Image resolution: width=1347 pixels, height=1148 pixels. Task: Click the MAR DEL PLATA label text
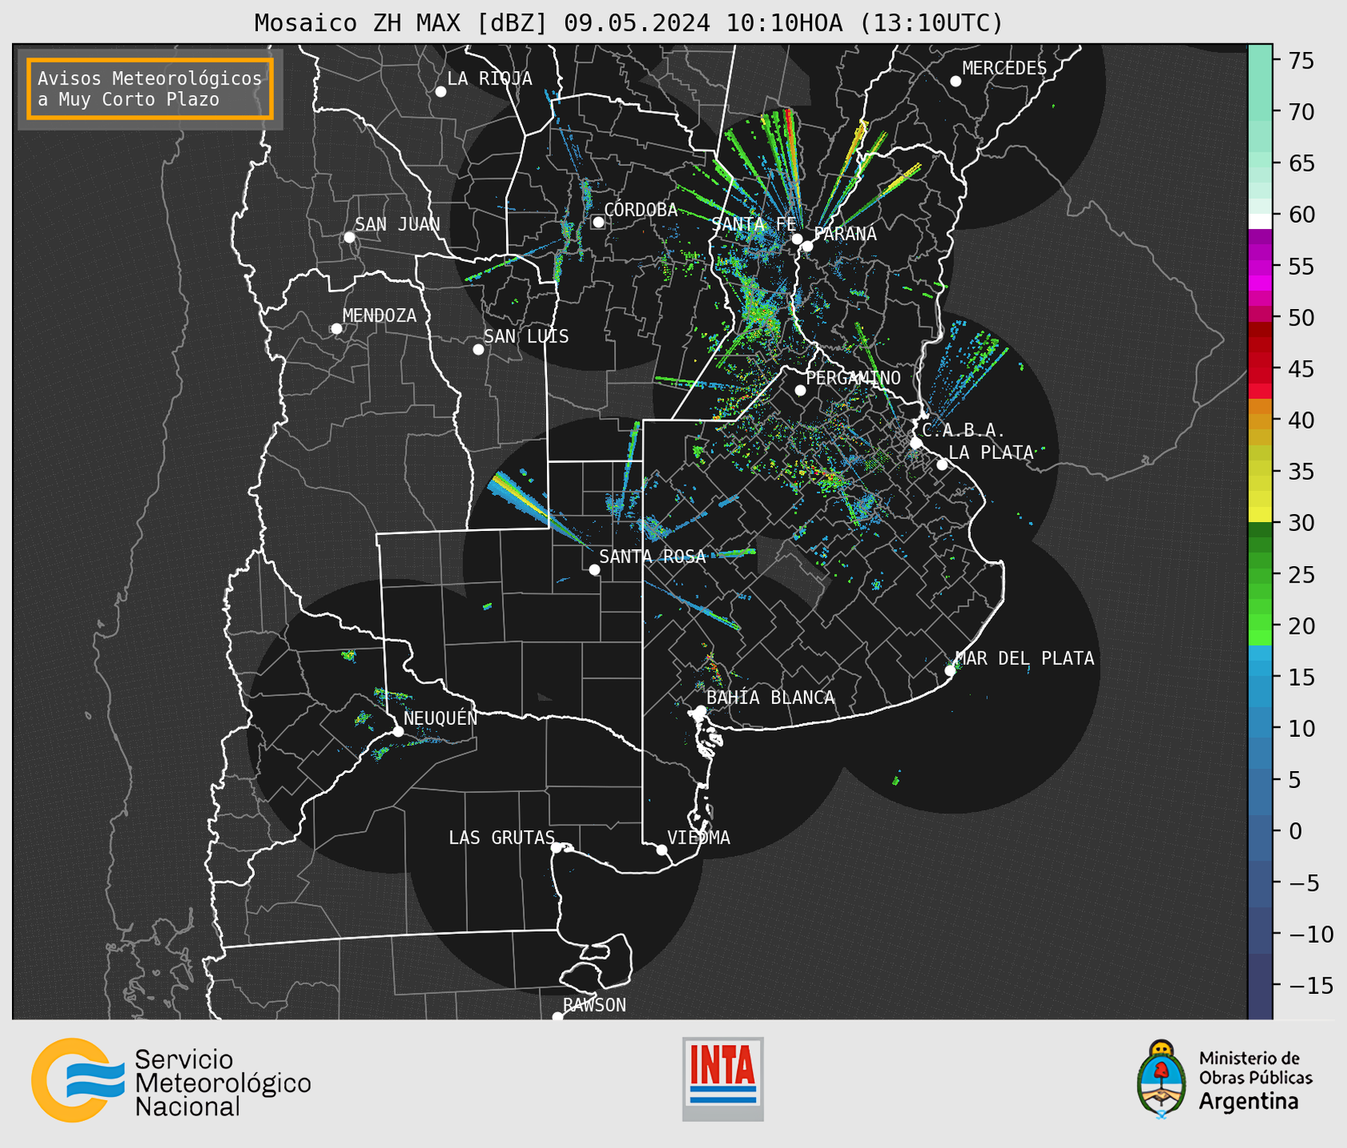pyautogui.click(x=1025, y=659)
